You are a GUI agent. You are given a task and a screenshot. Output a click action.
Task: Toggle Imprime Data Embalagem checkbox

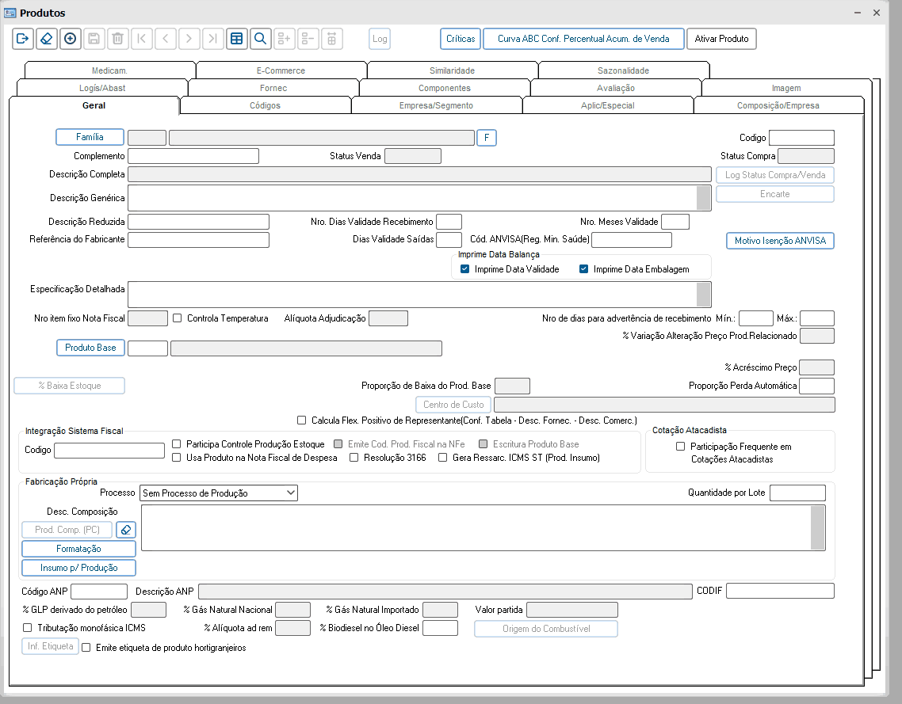point(583,269)
